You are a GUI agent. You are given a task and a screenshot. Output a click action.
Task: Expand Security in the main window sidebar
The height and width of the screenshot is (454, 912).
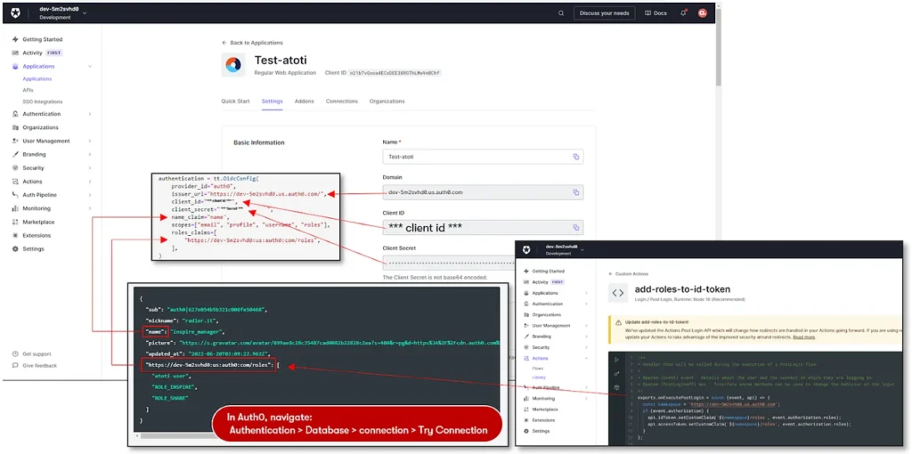90,168
